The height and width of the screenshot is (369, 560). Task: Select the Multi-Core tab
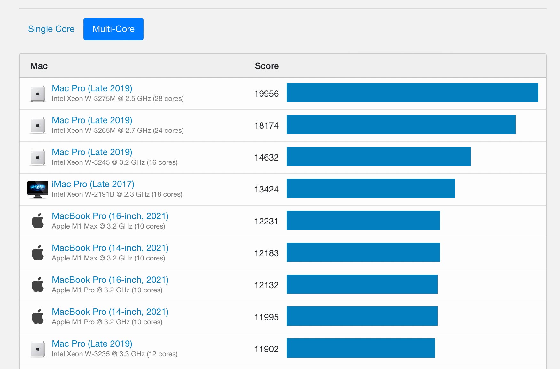pyautogui.click(x=113, y=29)
